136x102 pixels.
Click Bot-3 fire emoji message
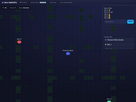(107, 14)
